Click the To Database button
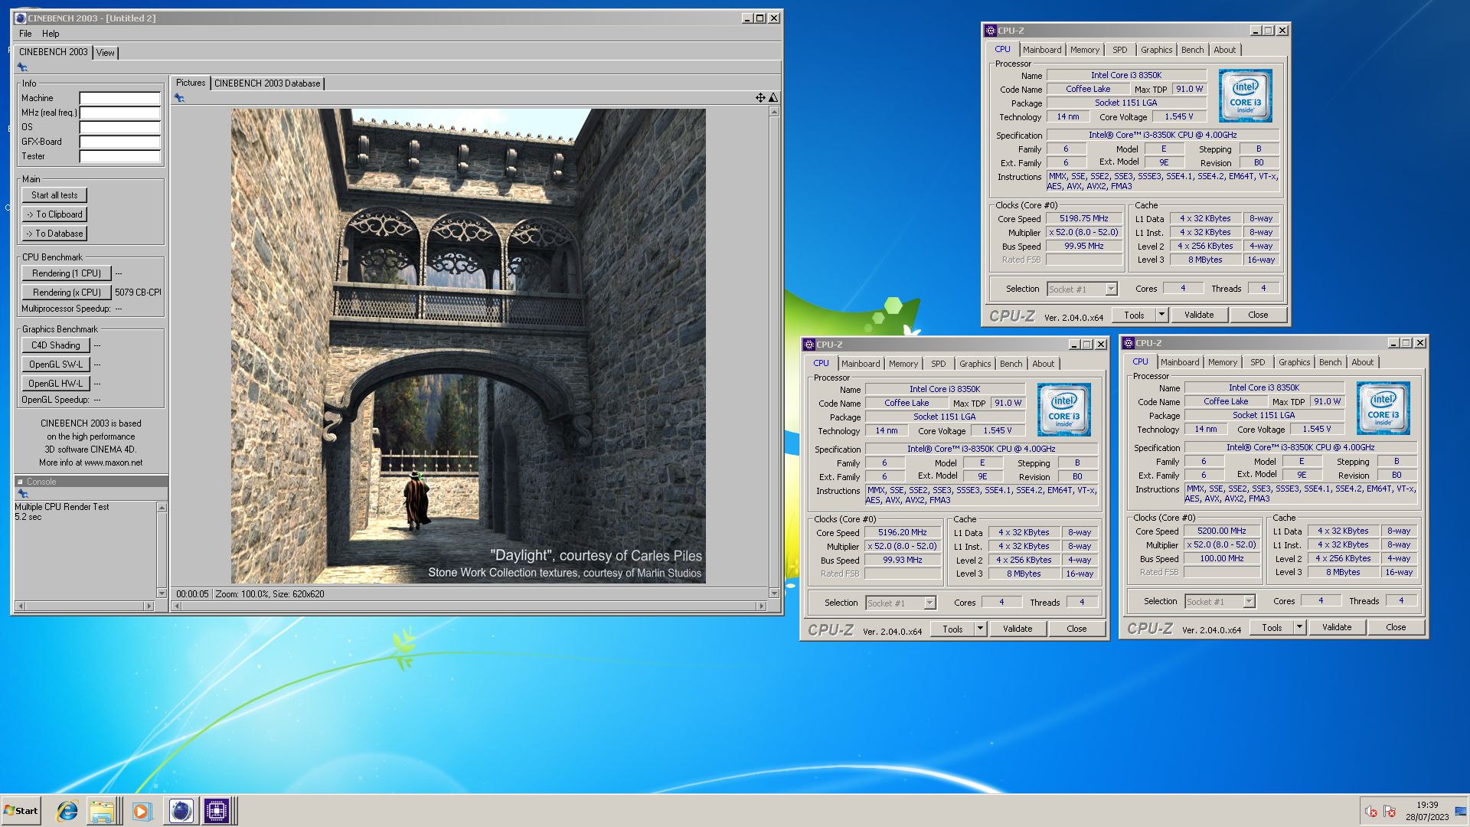Screen dimensions: 1470x827 (54, 234)
